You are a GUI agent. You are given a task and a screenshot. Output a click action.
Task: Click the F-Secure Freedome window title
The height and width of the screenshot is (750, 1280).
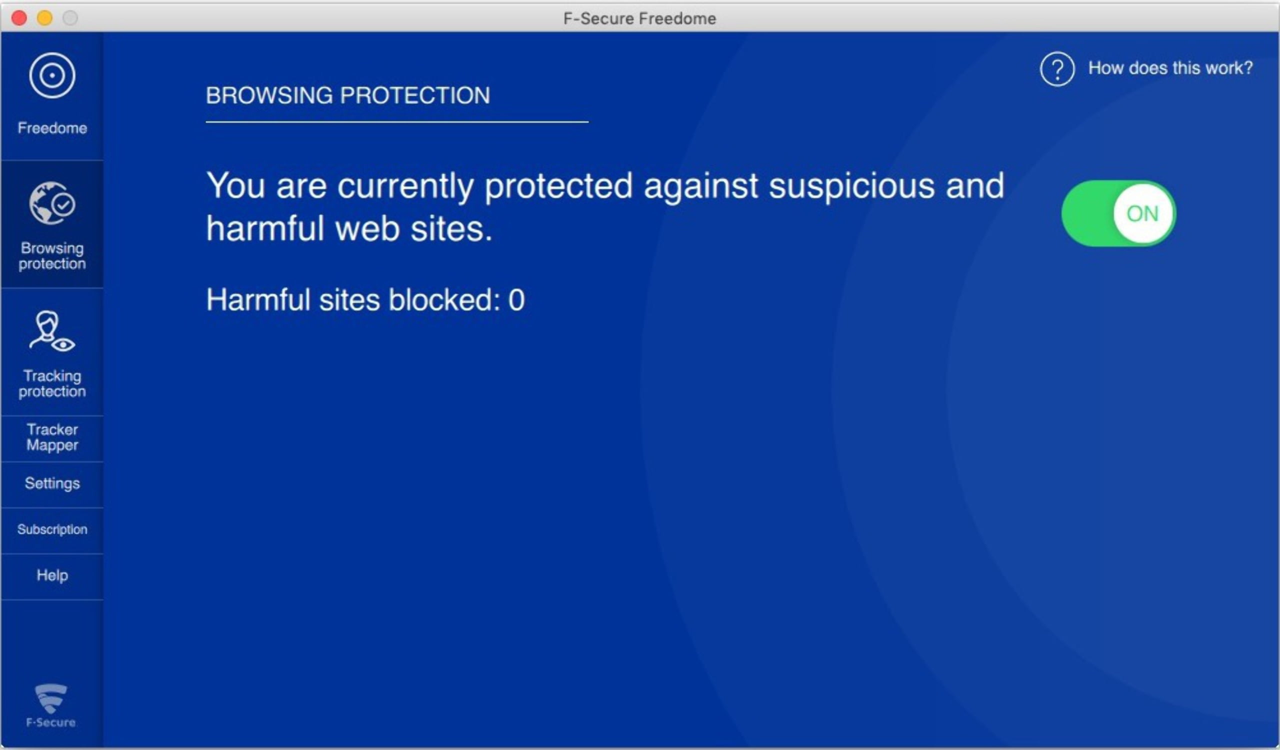coord(639,18)
